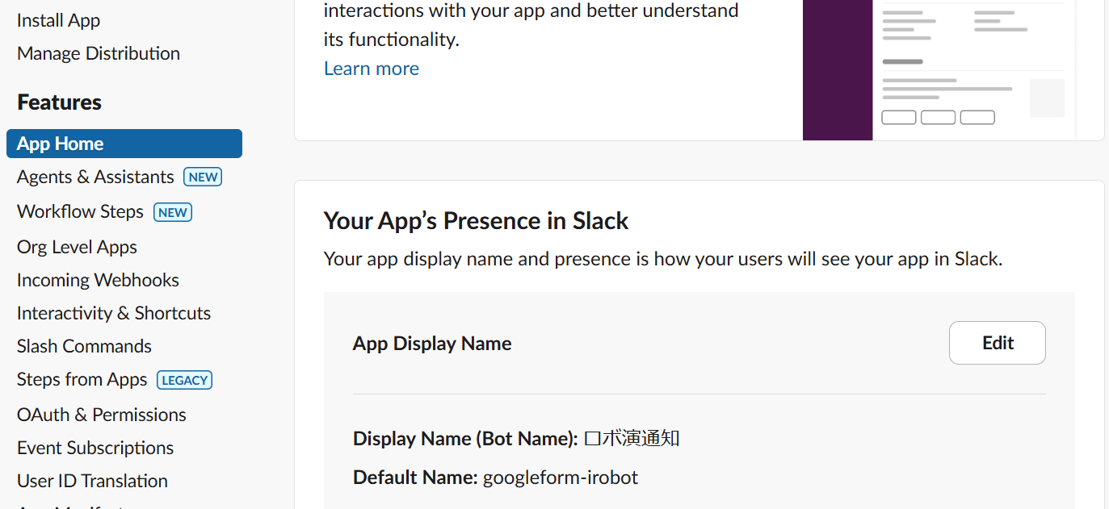Image resolution: width=1109 pixels, height=509 pixels.
Task: Navigate to Org Level Apps
Action: tap(77, 247)
